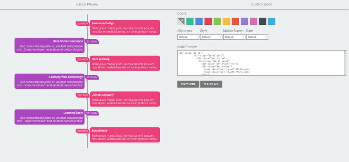Viewport: 349px width, 162px height.
Task: Switch to the Customization header
Action: pyautogui.click(x=261, y=4)
